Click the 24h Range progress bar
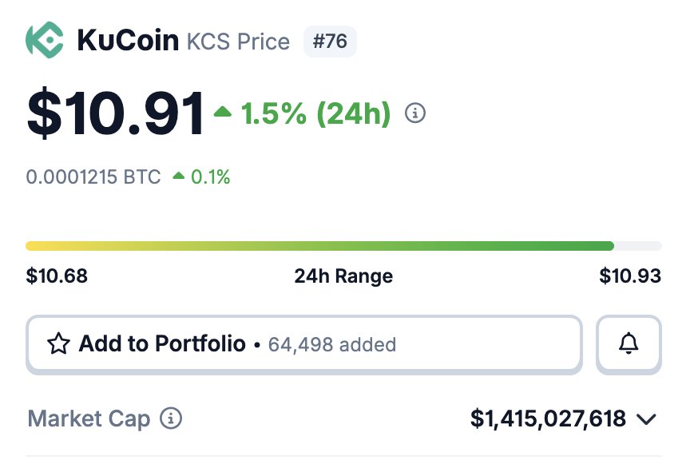 click(x=343, y=246)
